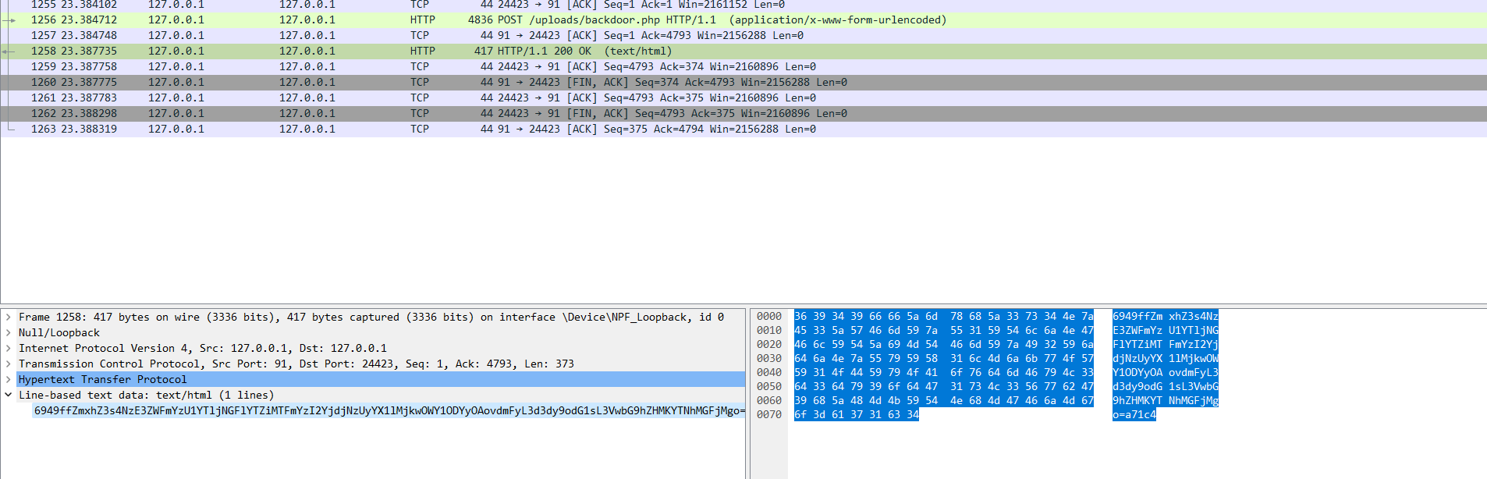Select the base64 data line starting 6949ffZm
Image resolution: width=1487 pixels, height=479 pixels.
[x=389, y=411]
